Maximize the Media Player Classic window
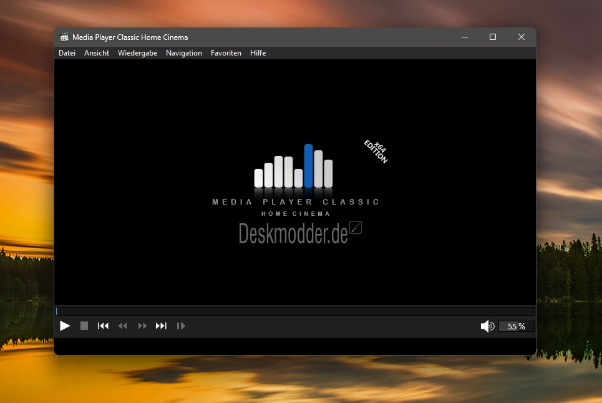The image size is (602, 403). coord(493,37)
